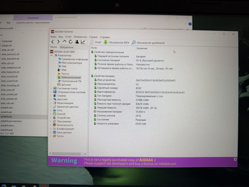Expand the Дисплей node

[51, 99]
